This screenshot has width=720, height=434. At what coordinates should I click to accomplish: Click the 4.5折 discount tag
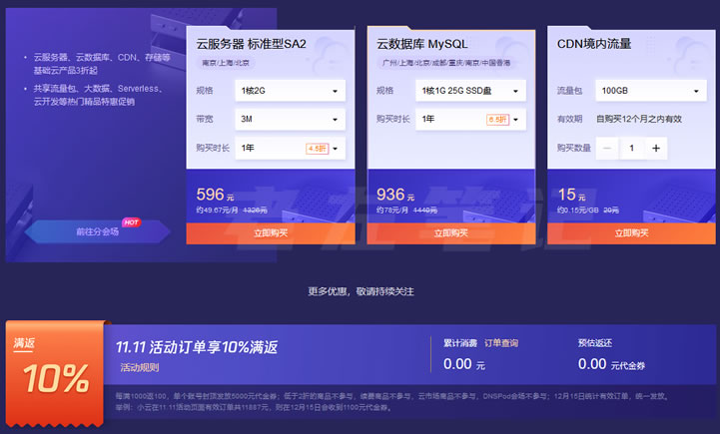point(318,149)
